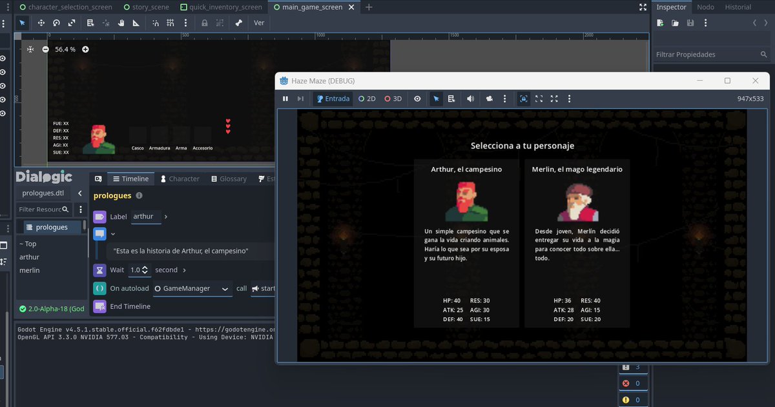Viewport: 775px width, 407px height.
Task: Select 2D node selection mode in game window
Action: (367, 99)
